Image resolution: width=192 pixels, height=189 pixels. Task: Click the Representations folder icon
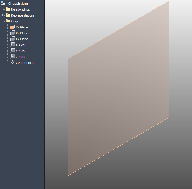click(x=8, y=15)
